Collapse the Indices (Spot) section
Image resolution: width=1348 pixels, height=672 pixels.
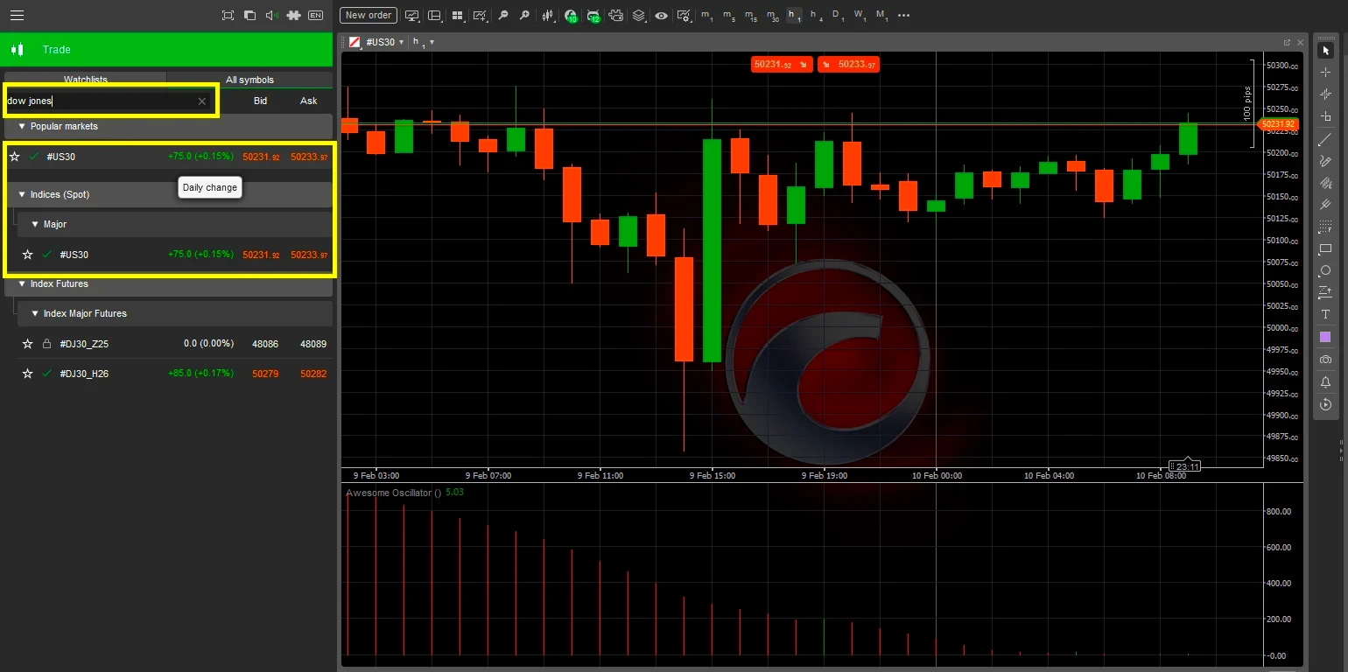pyautogui.click(x=21, y=193)
